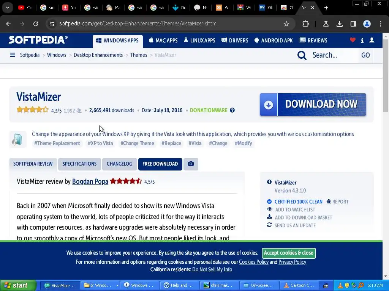Select the Linux Apps section
The height and width of the screenshot is (291, 389).
pos(199,41)
